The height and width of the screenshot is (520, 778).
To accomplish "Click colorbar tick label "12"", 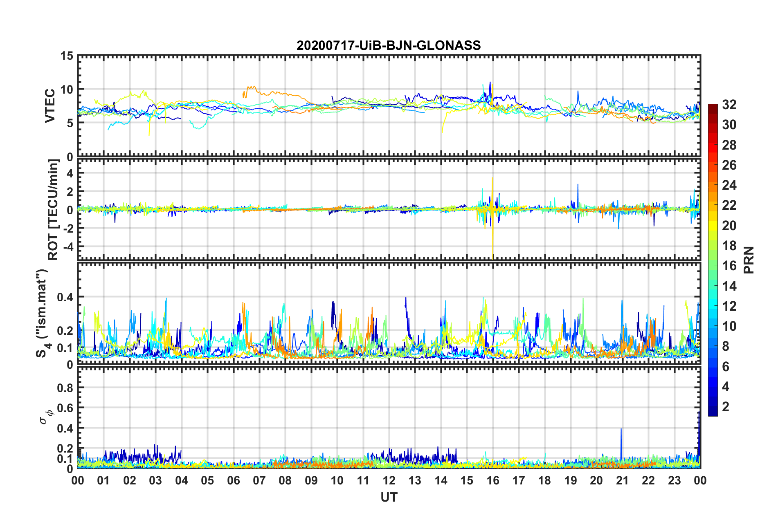I will (729, 306).
